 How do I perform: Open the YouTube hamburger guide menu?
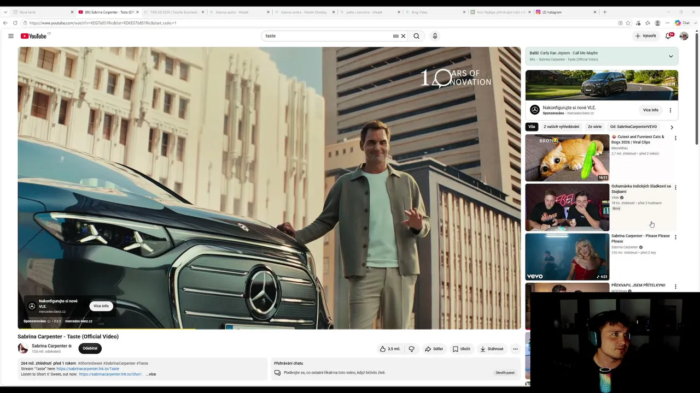[11, 36]
